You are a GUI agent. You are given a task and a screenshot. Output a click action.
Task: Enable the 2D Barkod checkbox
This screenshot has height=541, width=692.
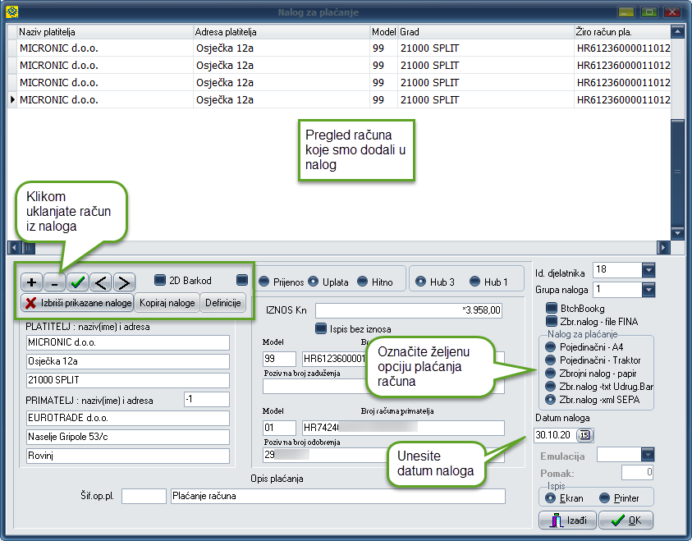(x=160, y=281)
